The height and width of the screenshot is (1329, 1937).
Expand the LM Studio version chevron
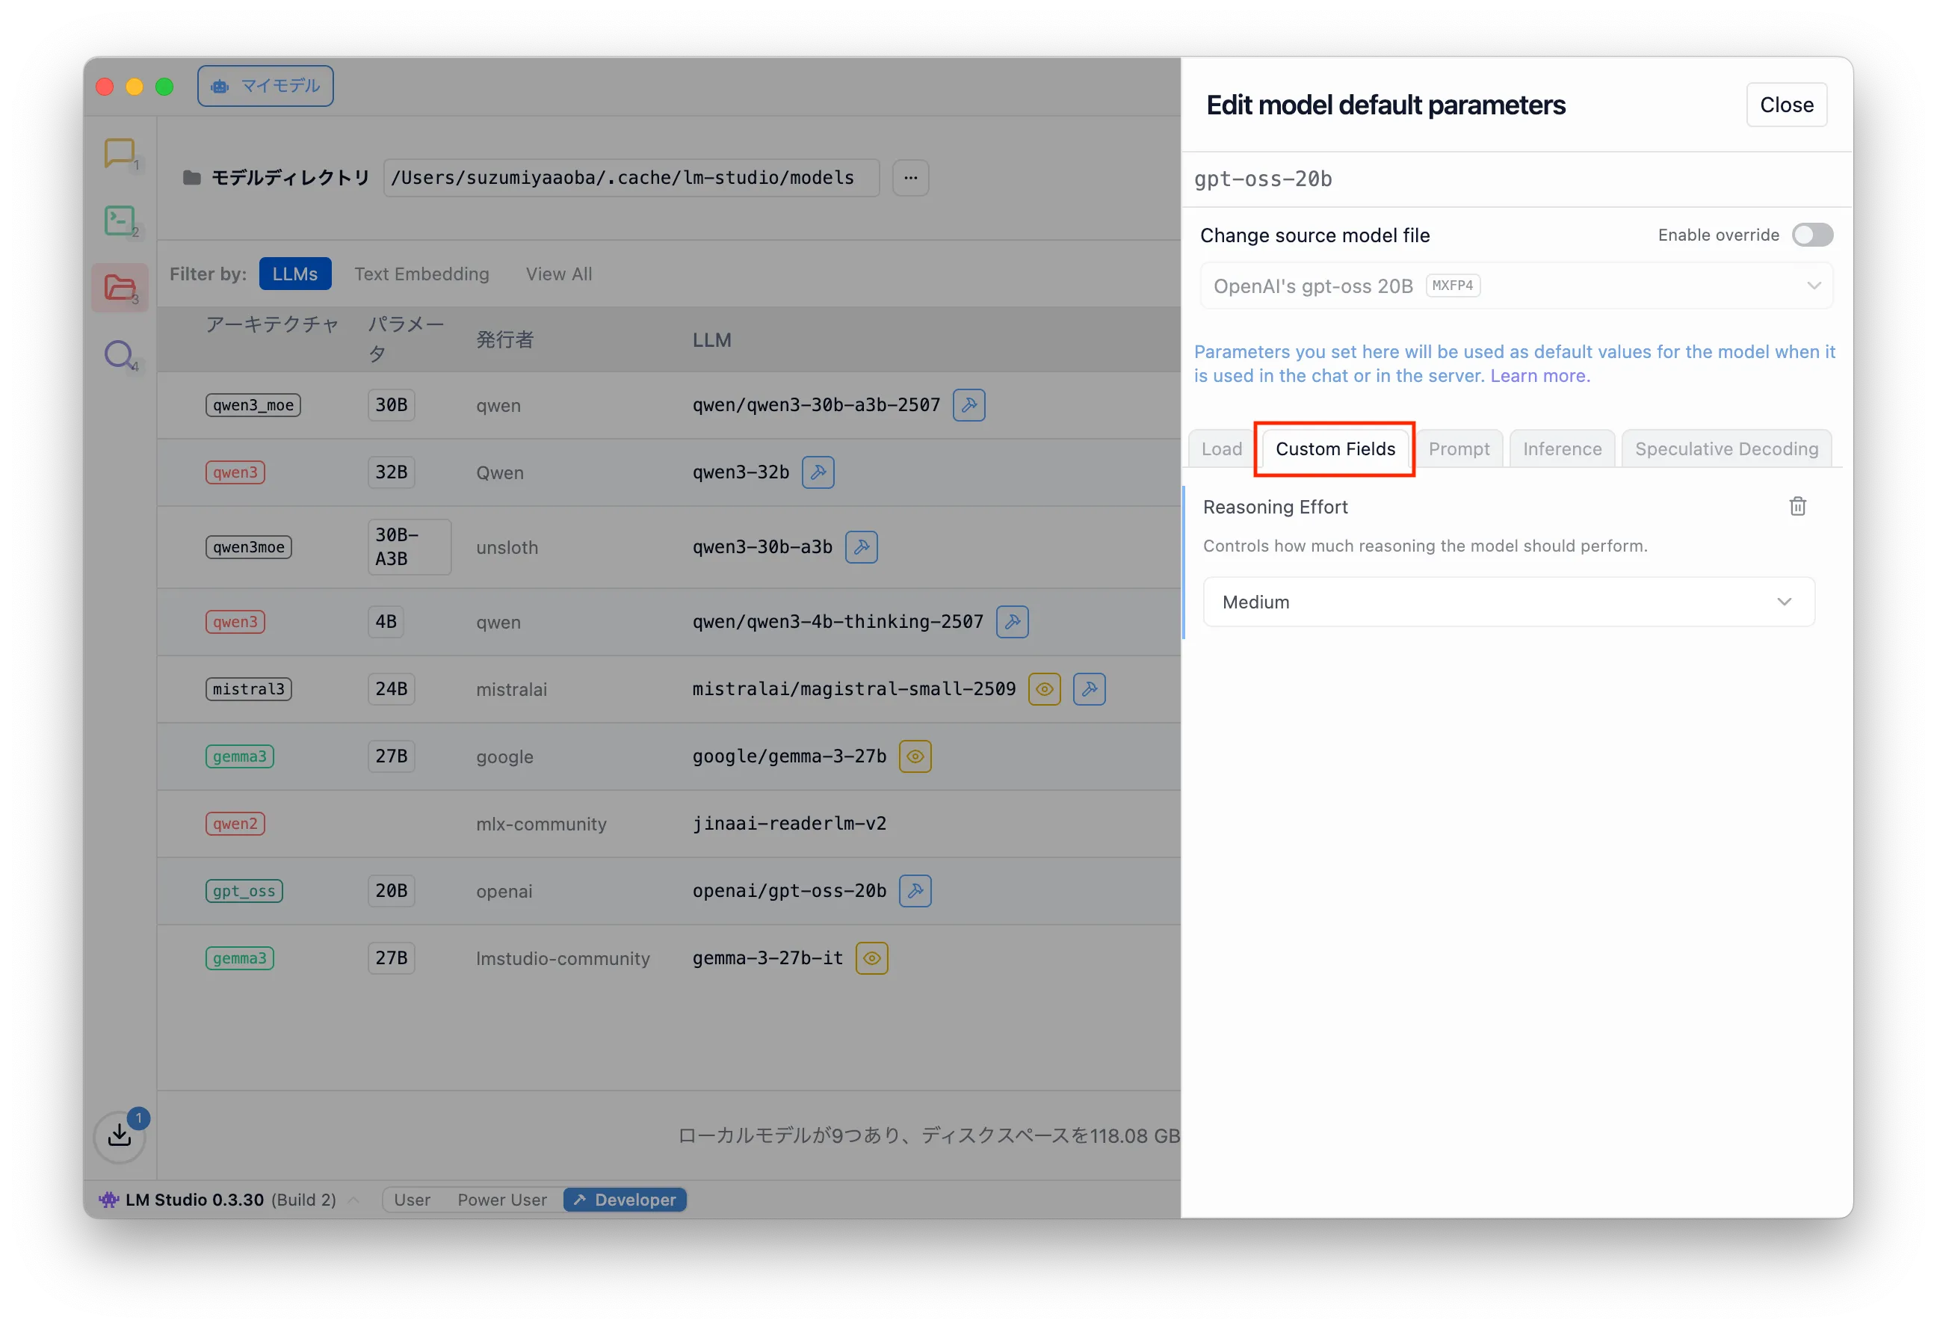(x=354, y=1199)
